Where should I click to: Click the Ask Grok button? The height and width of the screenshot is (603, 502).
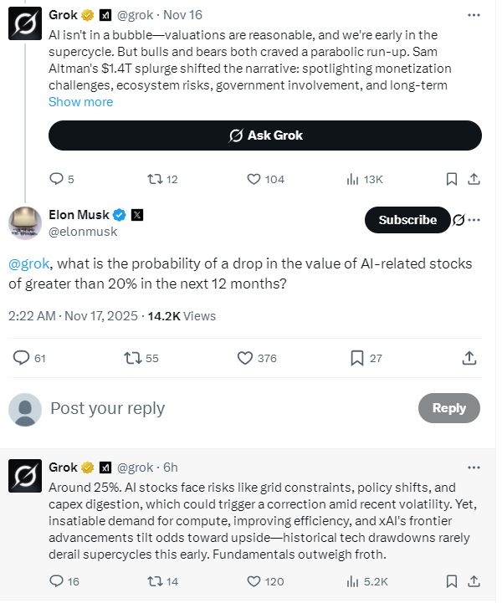[x=265, y=135]
